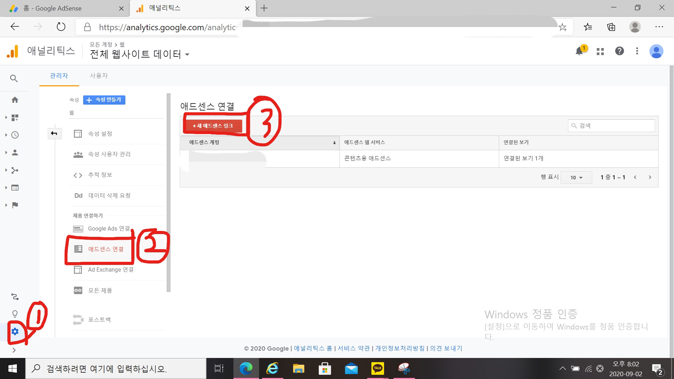Switch to the 사용자 tab
The image size is (674, 379).
tap(99, 75)
